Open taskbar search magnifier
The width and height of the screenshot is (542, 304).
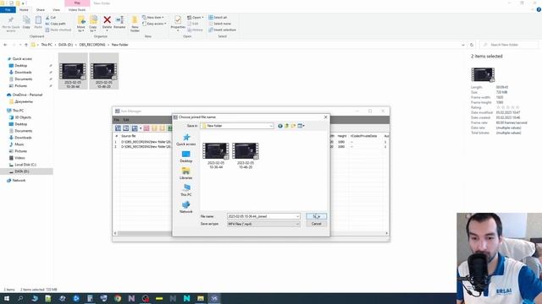[20, 298]
